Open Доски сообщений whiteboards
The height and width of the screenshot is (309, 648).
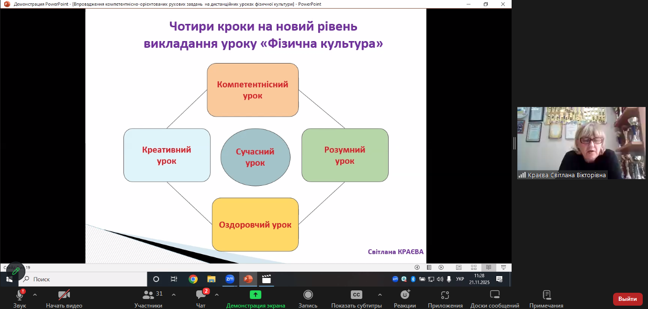(x=495, y=295)
